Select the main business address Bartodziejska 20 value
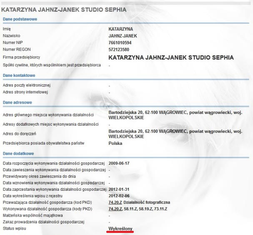253x235 pixels. [x=175, y=115]
